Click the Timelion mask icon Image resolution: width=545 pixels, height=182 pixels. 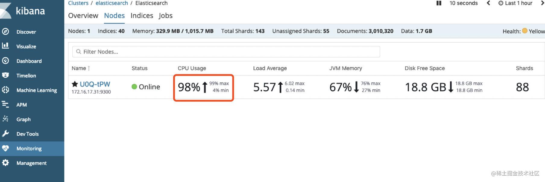5,75
